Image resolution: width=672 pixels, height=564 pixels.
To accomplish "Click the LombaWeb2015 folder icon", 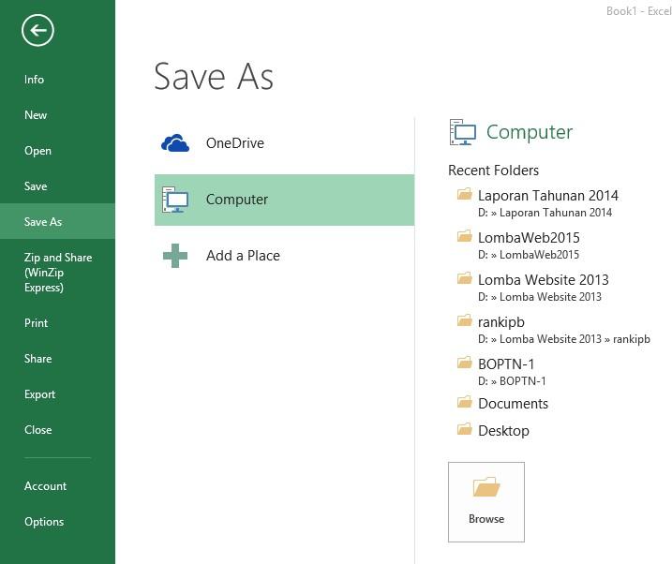I will pos(465,236).
